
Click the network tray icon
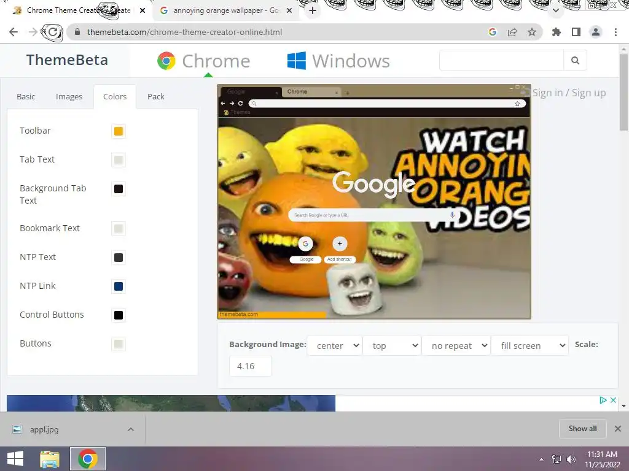(556, 459)
